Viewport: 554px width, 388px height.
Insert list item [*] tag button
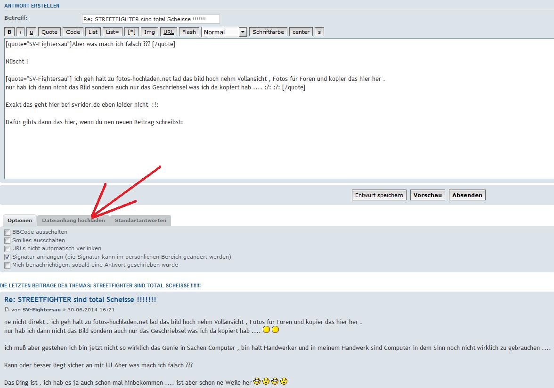pos(131,32)
